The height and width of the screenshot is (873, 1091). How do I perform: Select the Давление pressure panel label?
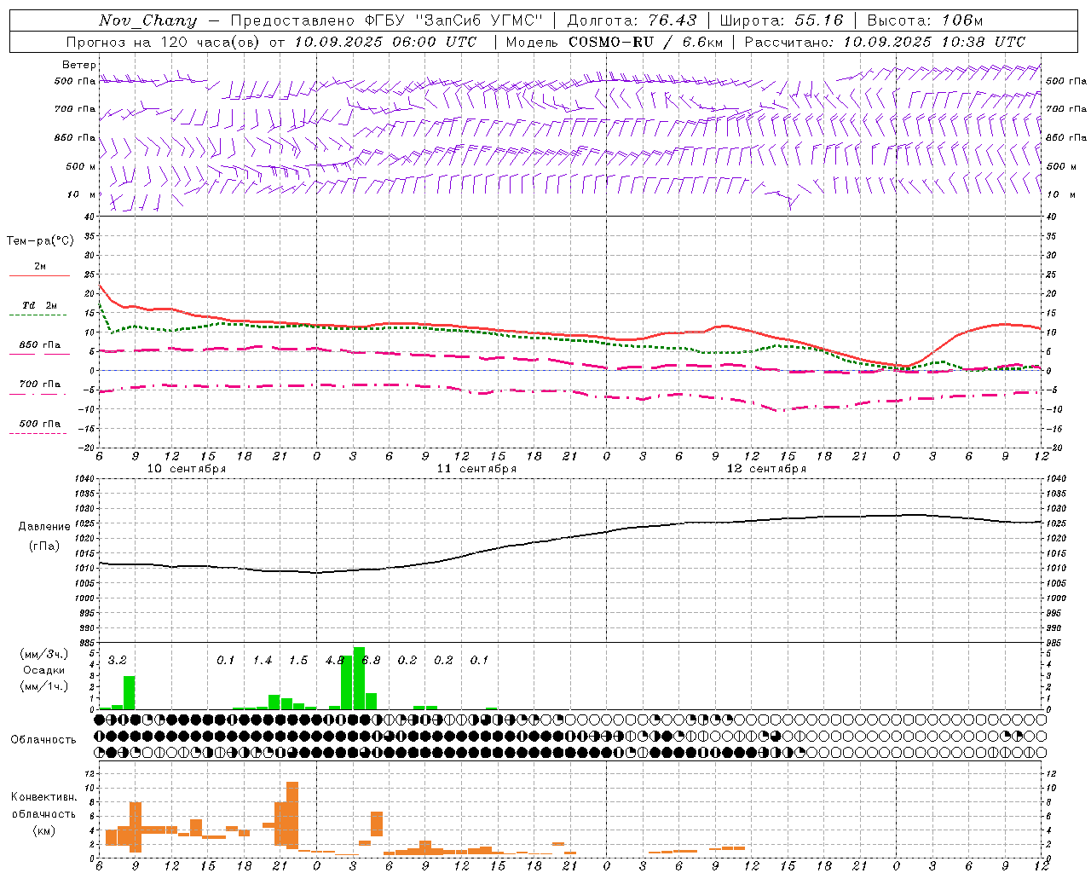coord(44,527)
